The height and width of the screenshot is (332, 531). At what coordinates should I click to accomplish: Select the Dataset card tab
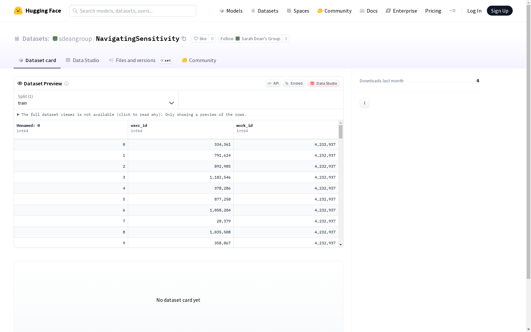tap(37, 60)
